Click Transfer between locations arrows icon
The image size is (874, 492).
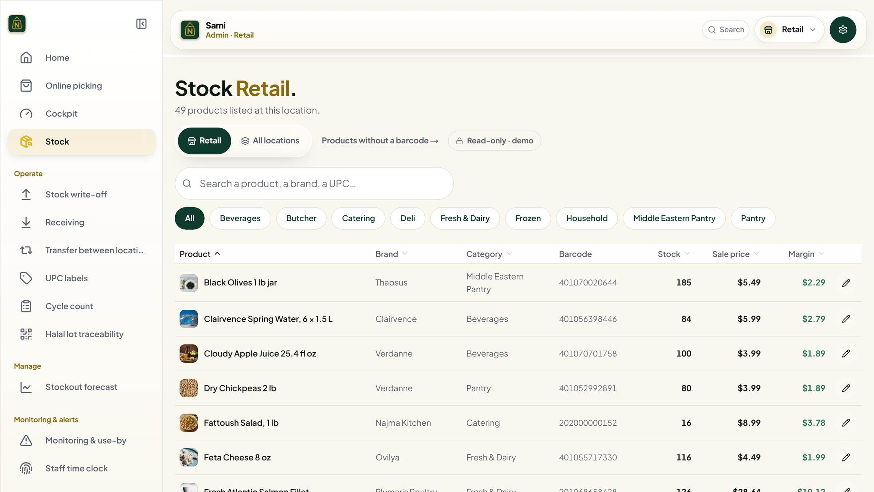[x=26, y=250]
